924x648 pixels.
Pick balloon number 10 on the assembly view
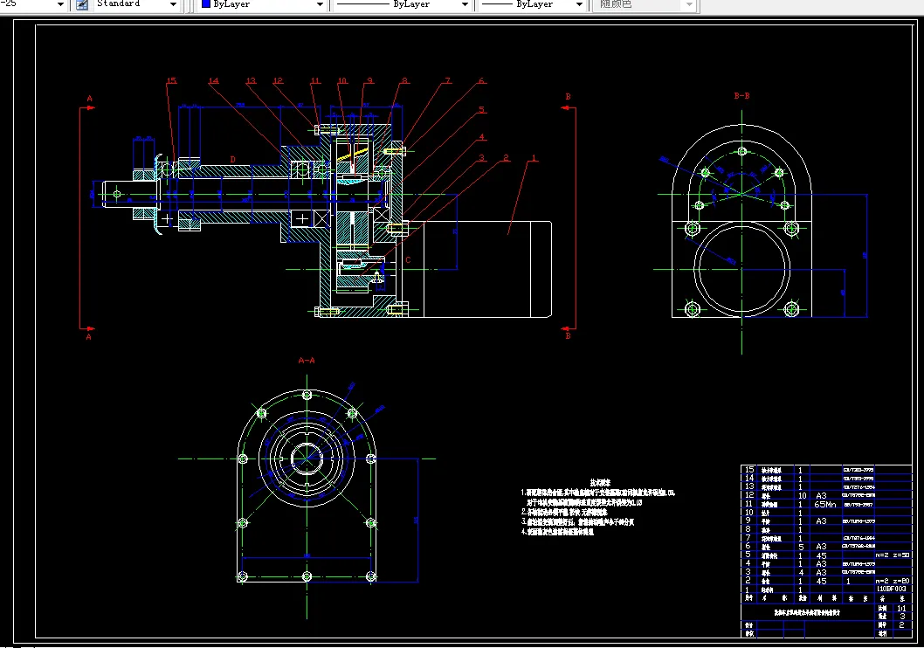342,80
